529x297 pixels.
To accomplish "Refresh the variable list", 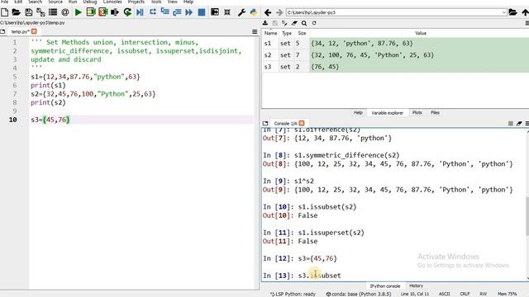I will pyautogui.click(x=314, y=23).
